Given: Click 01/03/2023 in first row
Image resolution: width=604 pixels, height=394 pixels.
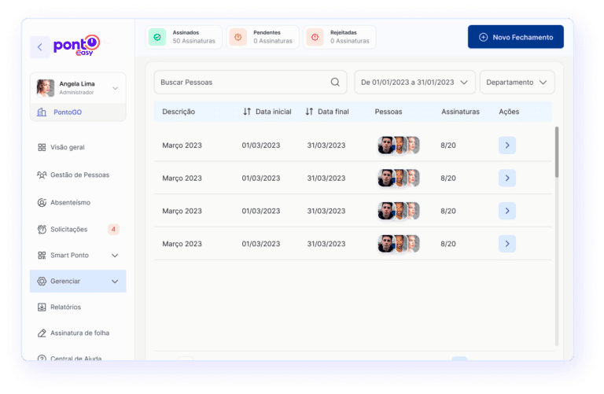Looking at the screenshot, I should [x=261, y=145].
